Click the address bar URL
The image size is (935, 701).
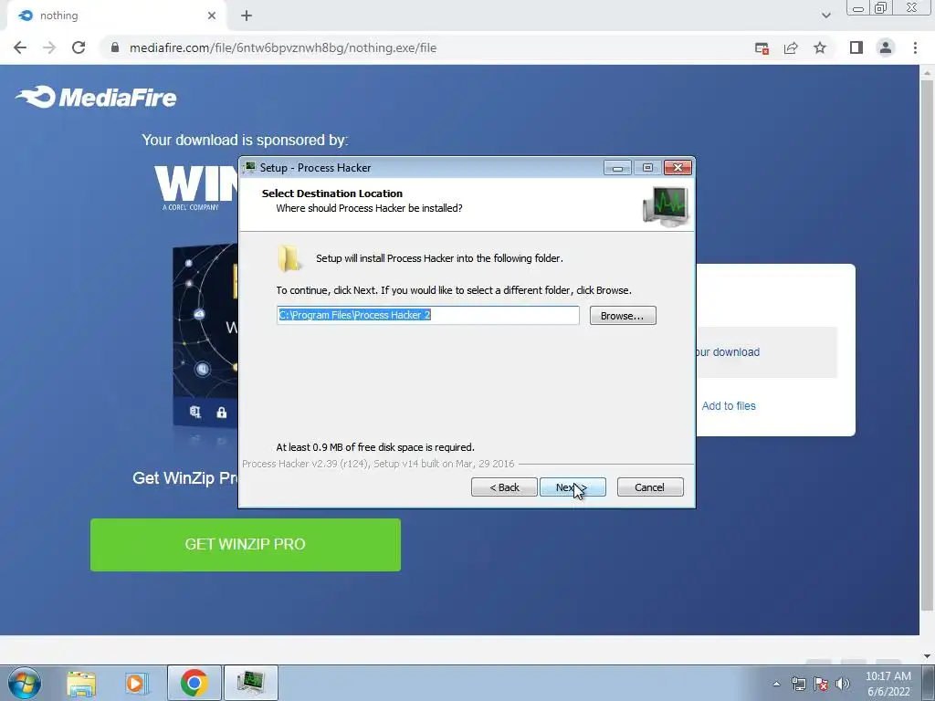coord(283,47)
